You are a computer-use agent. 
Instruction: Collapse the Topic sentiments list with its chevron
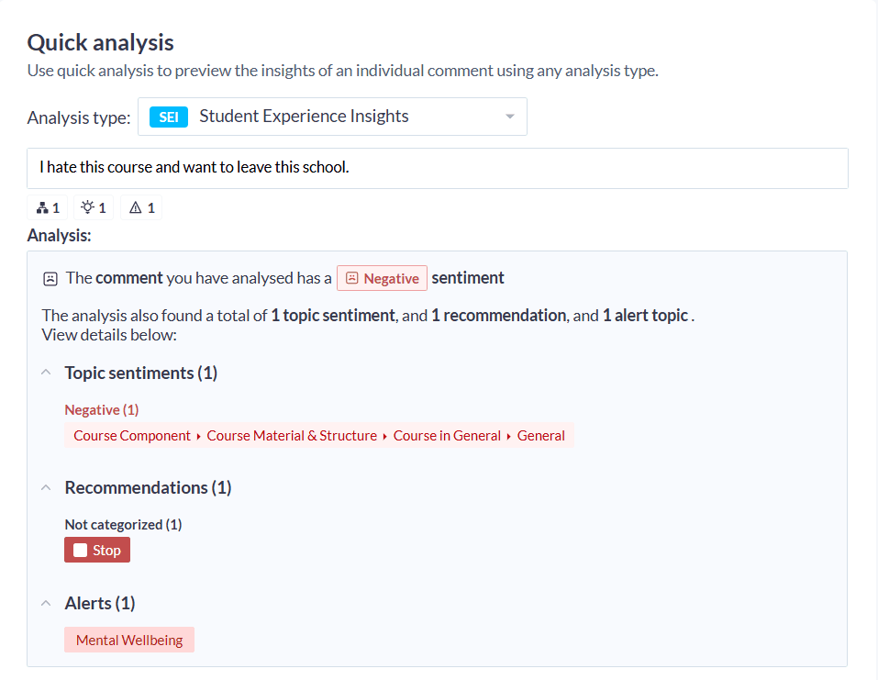pos(46,372)
